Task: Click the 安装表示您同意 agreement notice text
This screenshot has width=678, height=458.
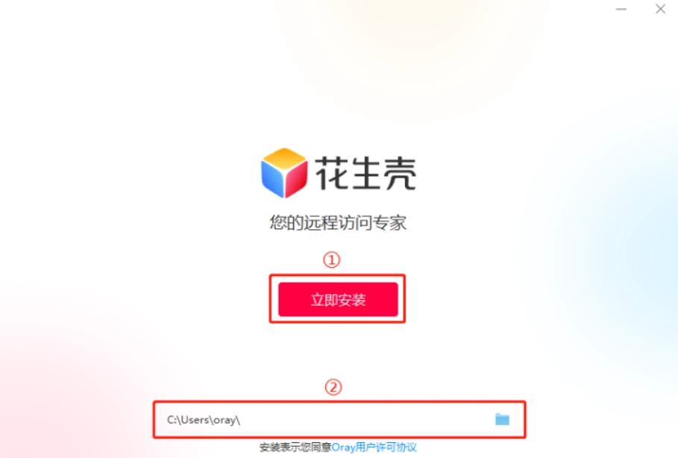Action: point(295,448)
